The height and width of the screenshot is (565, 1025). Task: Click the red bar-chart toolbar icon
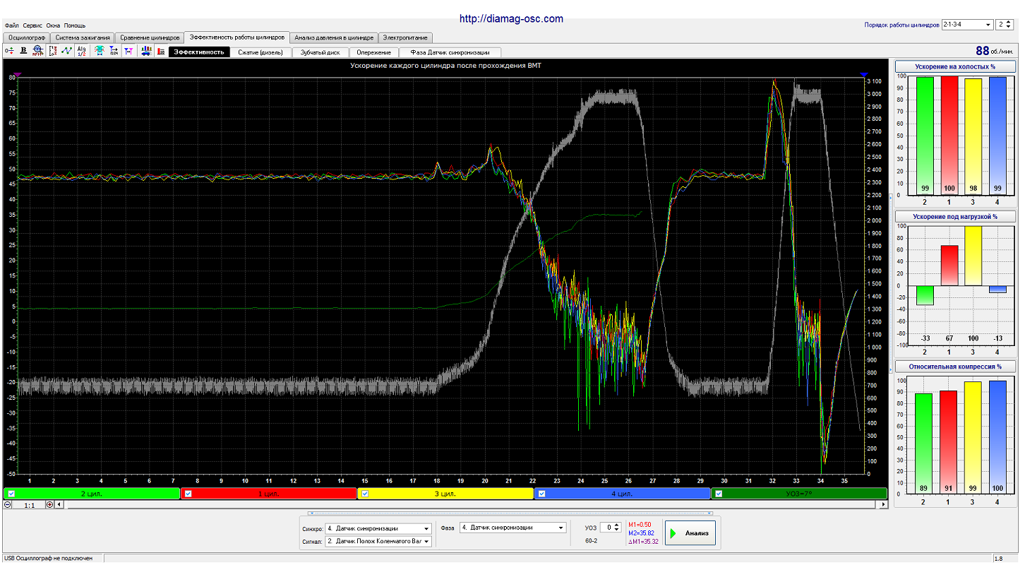coord(161,51)
